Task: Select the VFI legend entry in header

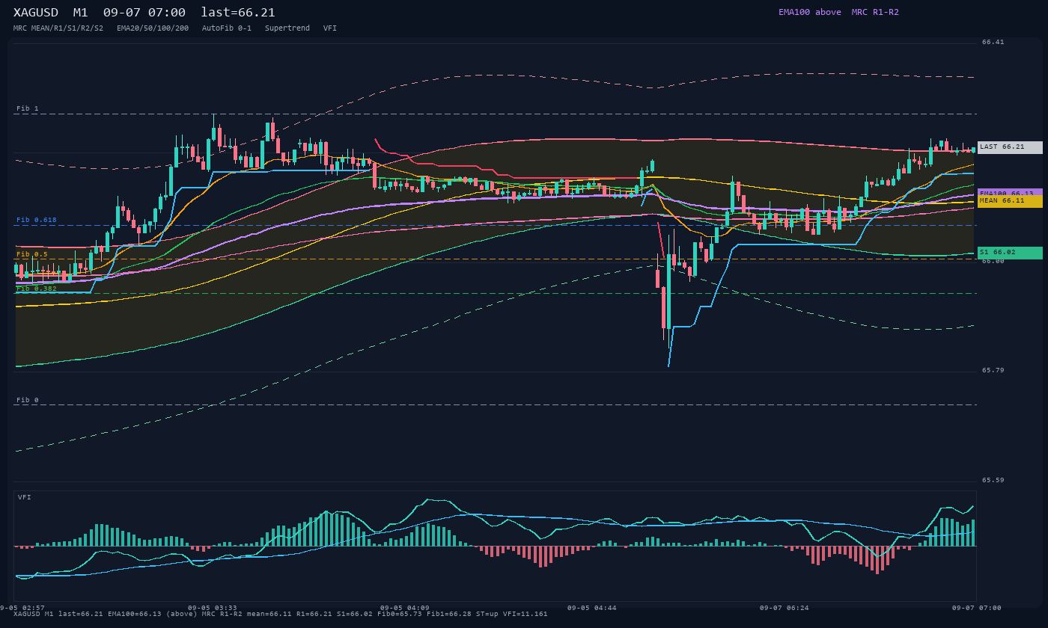Action: tap(330, 28)
